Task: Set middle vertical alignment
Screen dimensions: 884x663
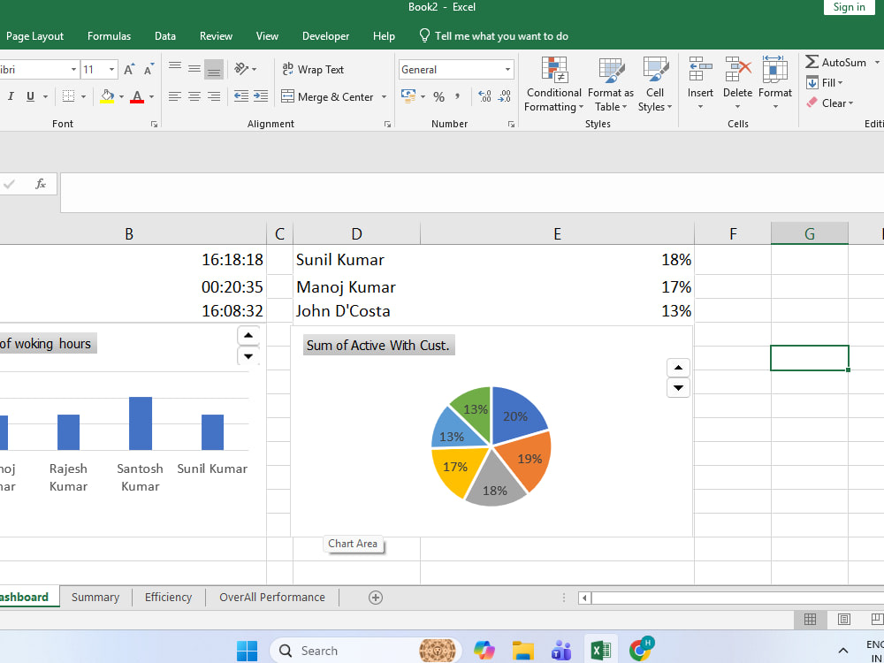Action: pos(194,69)
